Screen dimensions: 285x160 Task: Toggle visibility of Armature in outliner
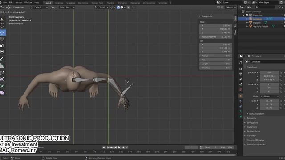pyautogui.click(x=284, y=19)
